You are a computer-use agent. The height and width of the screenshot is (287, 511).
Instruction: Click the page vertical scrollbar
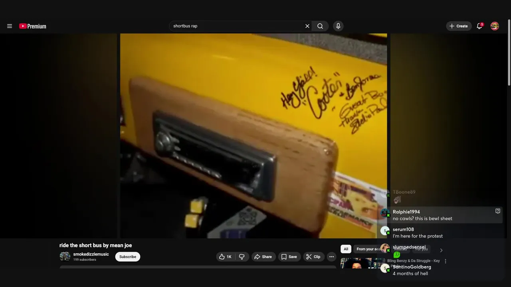tap(509, 52)
